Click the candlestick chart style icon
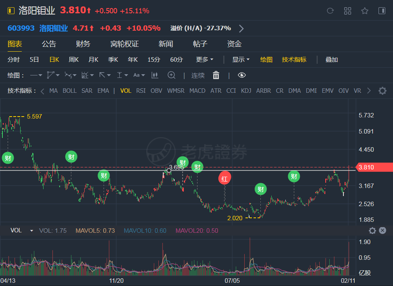Screen dimensions: 393x286 point(155,75)
